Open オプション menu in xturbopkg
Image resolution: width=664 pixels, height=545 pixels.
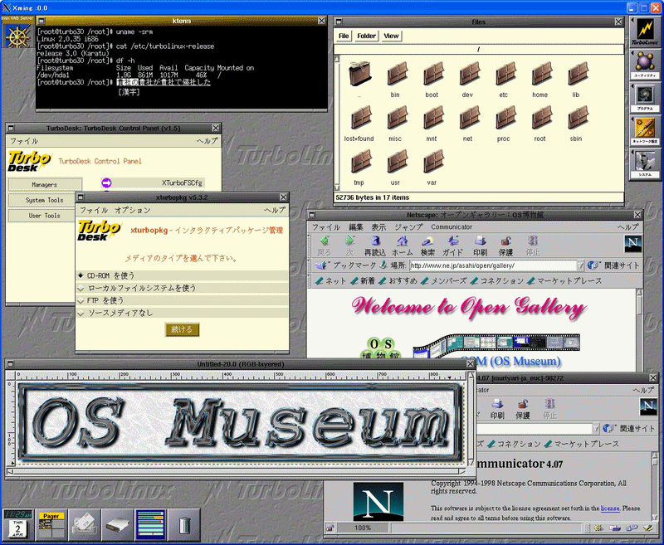click(x=133, y=210)
